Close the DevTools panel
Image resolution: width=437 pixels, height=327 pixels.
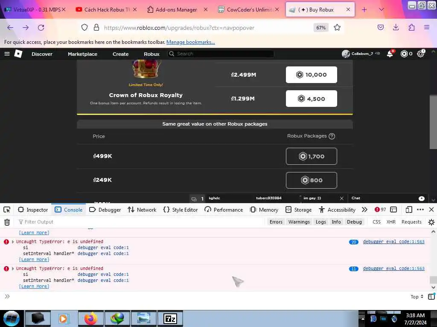point(431,209)
